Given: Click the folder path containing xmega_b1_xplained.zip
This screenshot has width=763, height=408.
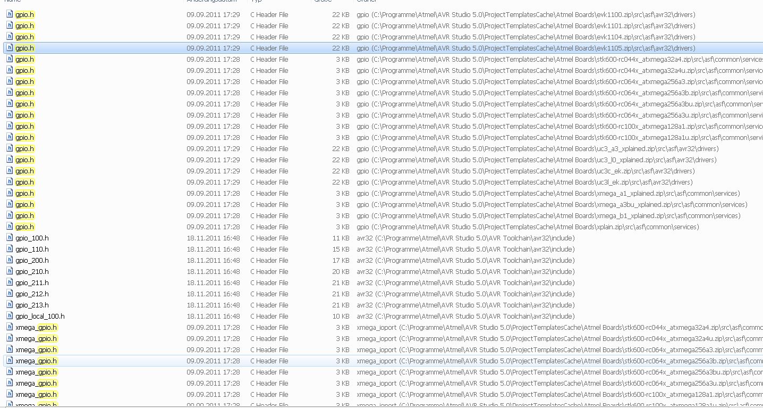Looking at the screenshot, I should pos(548,215).
